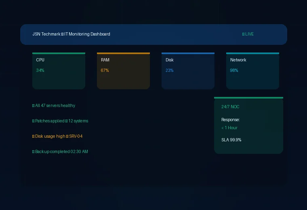Click the RAM 67% usage value
This screenshot has height=210, width=307.
pyautogui.click(x=105, y=70)
